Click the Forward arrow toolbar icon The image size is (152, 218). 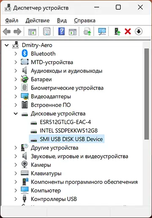pyautogui.click(x=17, y=31)
